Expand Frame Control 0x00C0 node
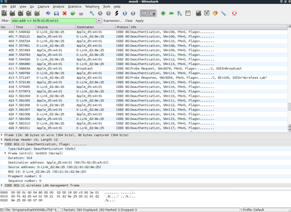 click(5, 153)
